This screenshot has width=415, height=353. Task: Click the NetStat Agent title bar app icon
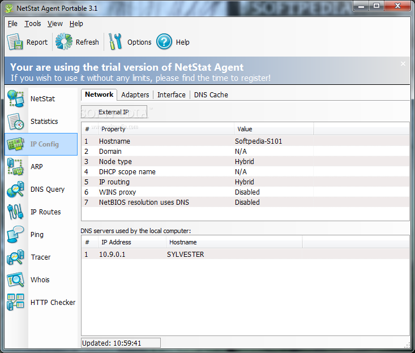9,8
